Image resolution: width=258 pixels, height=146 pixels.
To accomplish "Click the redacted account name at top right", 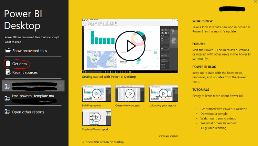I will click(232, 9).
